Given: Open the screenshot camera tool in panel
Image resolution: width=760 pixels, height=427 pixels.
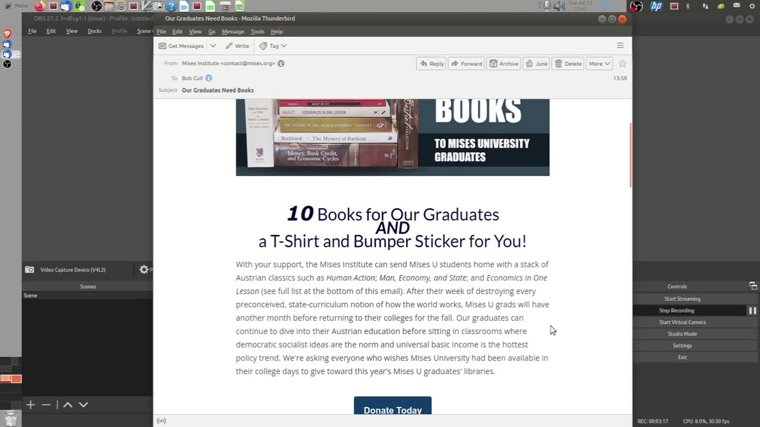Looking at the screenshot, I should point(159,7).
